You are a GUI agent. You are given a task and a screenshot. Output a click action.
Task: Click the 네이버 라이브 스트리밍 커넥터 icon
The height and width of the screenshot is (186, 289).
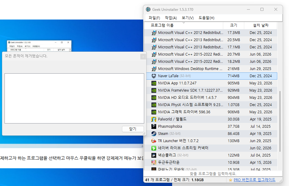click(154, 148)
